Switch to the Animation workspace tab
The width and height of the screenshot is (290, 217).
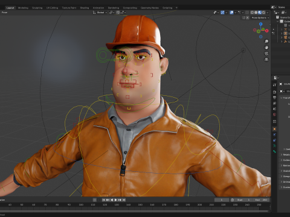98,8
